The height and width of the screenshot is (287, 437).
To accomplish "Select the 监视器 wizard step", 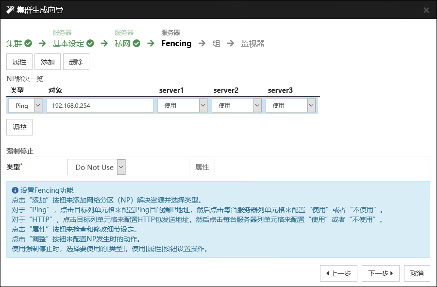I will click(252, 43).
